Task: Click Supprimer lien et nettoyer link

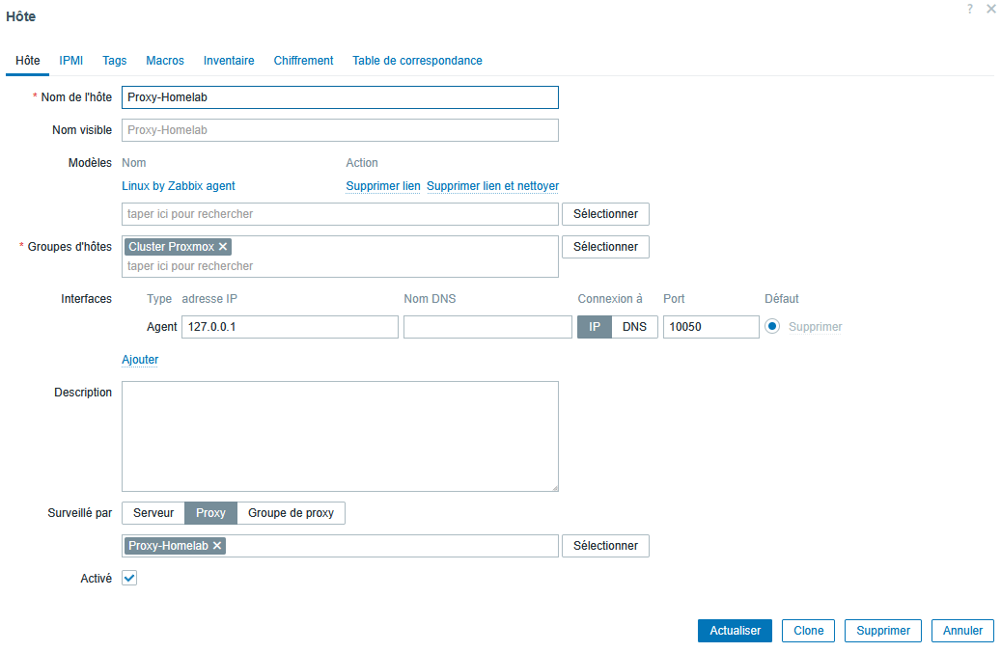Action: (492, 185)
